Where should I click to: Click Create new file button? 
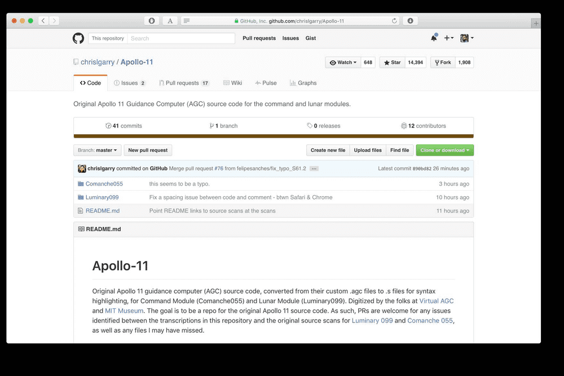tap(328, 151)
